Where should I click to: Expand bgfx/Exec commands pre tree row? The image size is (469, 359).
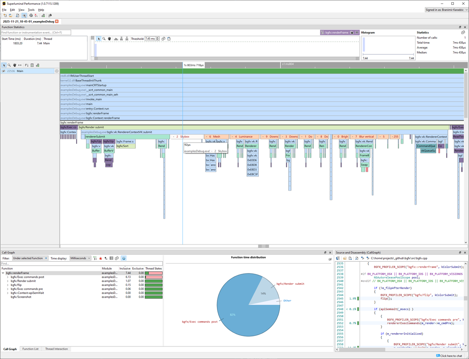click(x=8, y=289)
